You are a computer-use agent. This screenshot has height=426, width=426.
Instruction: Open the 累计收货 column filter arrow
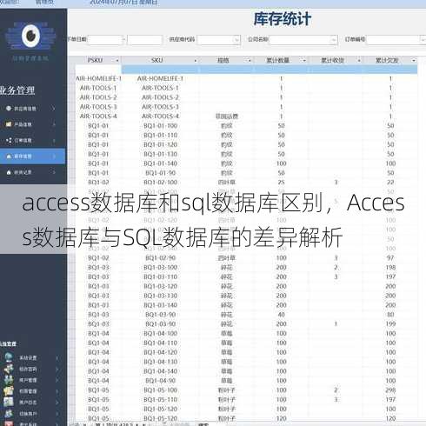point(359,60)
